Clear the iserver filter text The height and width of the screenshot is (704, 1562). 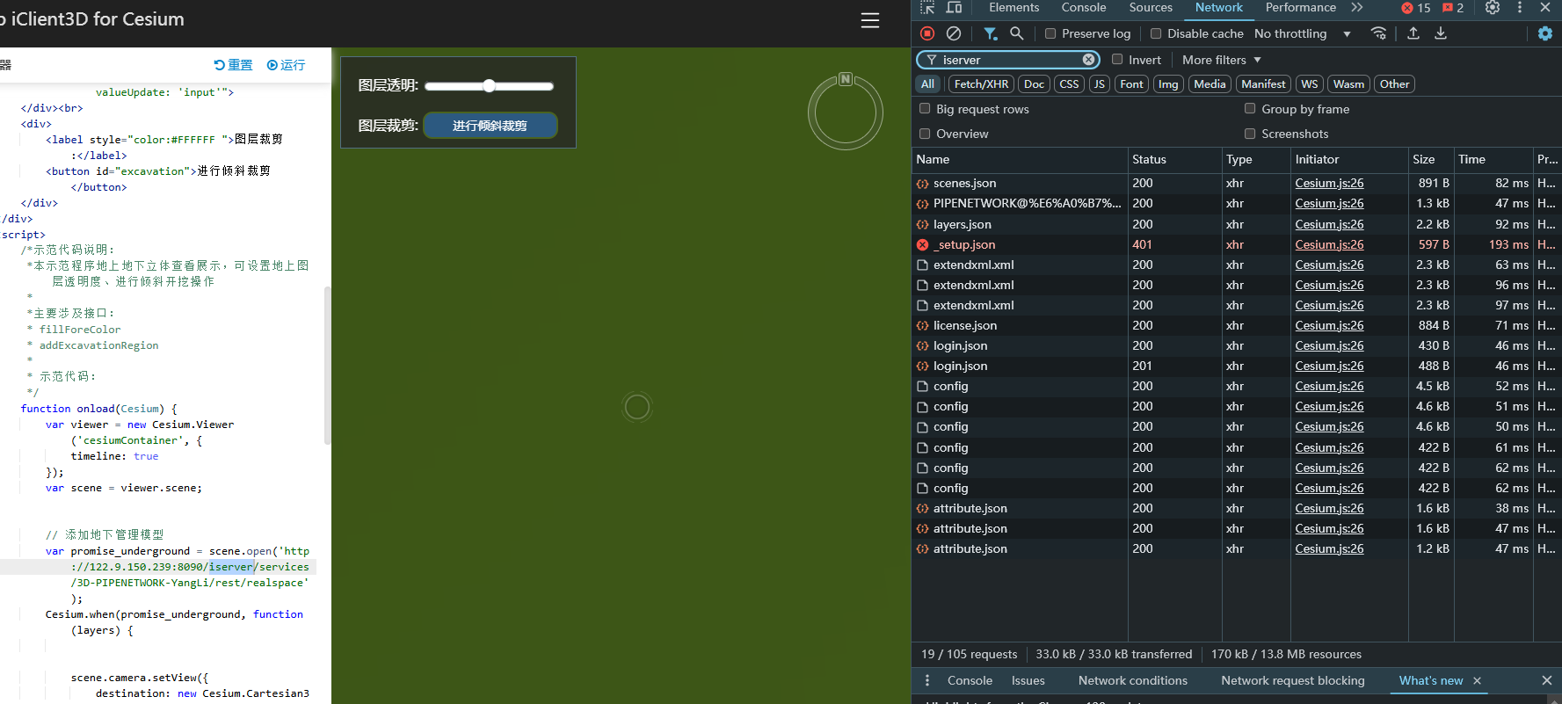pos(1089,60)
